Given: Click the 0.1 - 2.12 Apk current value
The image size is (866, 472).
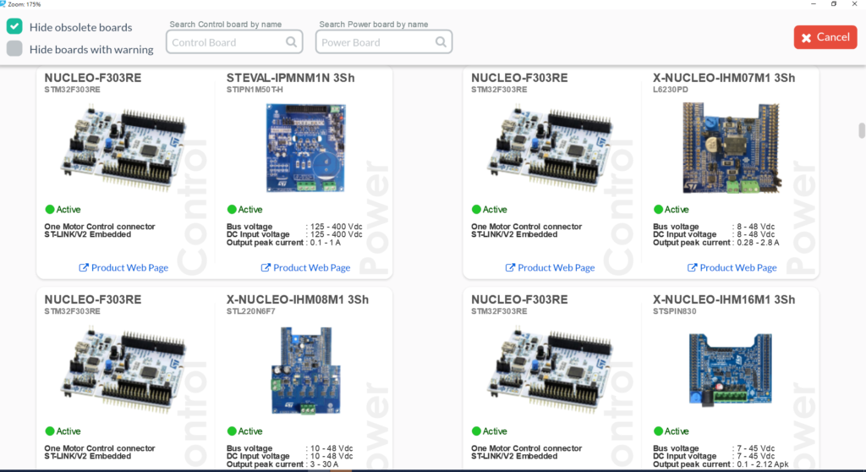Looking at the screenshot, I should point(763,464).
